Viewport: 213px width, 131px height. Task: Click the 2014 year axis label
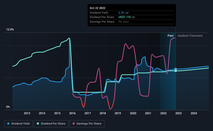click(x=42, y=113)
